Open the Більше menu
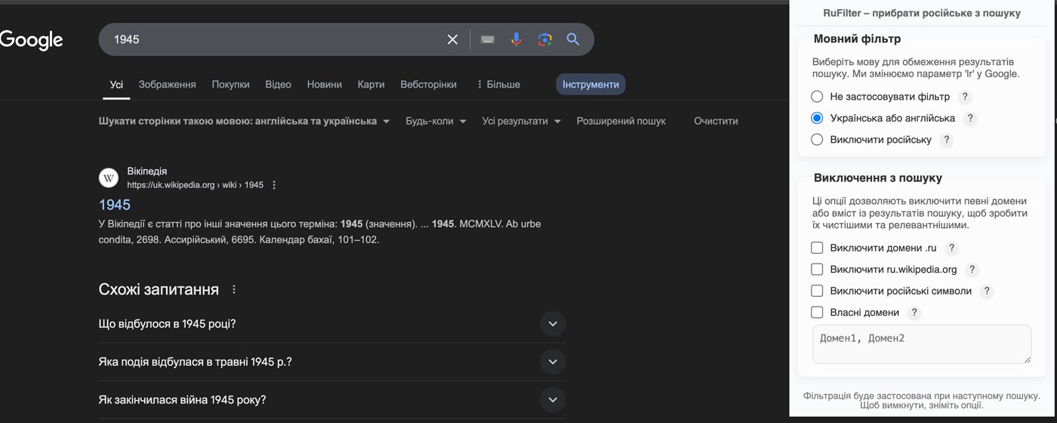Screen dimensions: 1057x423 click(x=498, y=85)
